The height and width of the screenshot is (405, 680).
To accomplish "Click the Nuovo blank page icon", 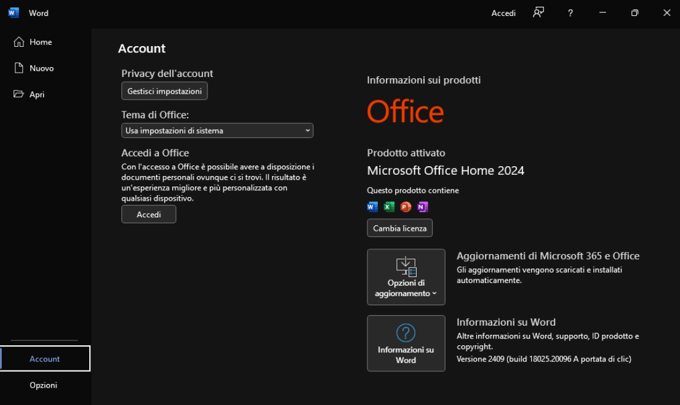I will point(18,68).
